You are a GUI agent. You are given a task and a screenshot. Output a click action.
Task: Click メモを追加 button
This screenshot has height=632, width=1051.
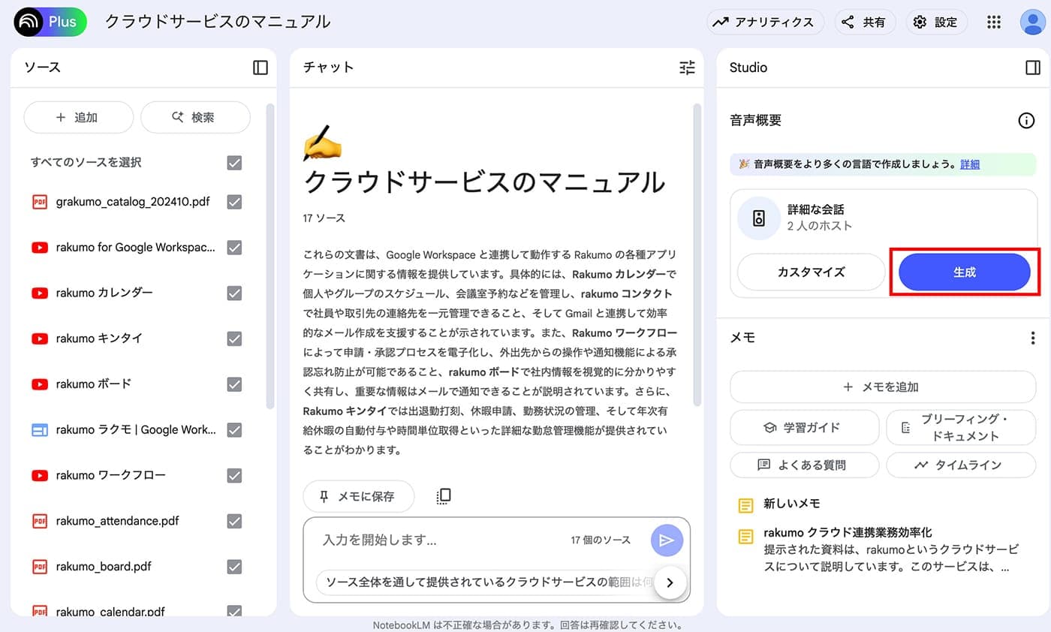(x=883, y=387)
